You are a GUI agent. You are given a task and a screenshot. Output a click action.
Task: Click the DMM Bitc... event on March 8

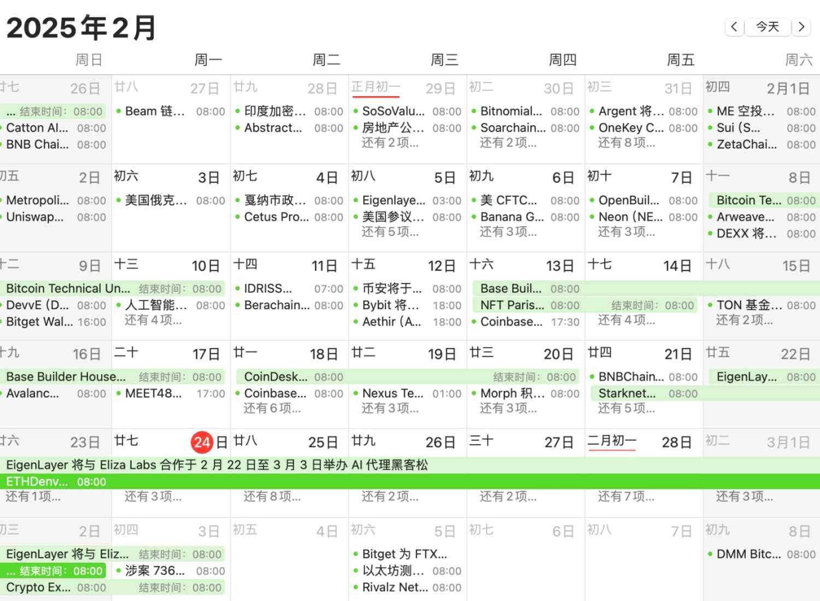click(x=748, y=554)
